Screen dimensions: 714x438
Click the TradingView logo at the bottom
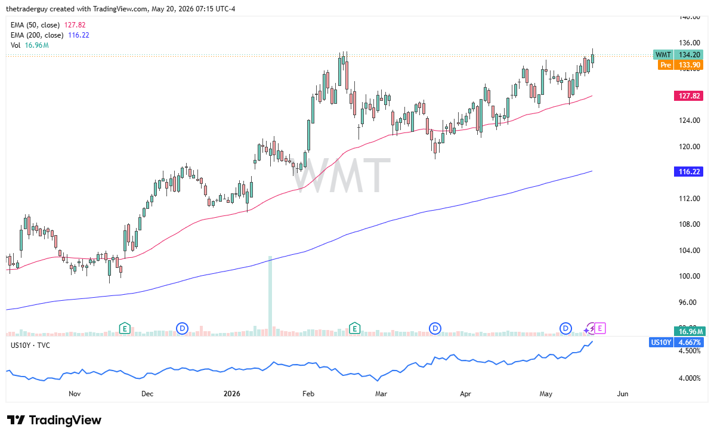[x=54, y=420]
